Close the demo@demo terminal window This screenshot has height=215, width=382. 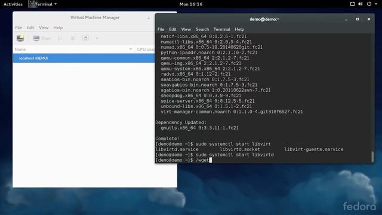pos(369,19)
